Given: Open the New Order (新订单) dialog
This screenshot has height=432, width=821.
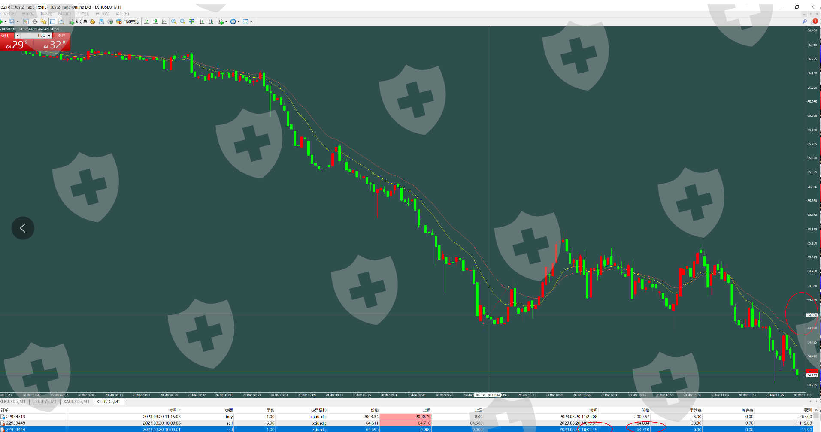Looking at the screenshot, I should point(78,21).
